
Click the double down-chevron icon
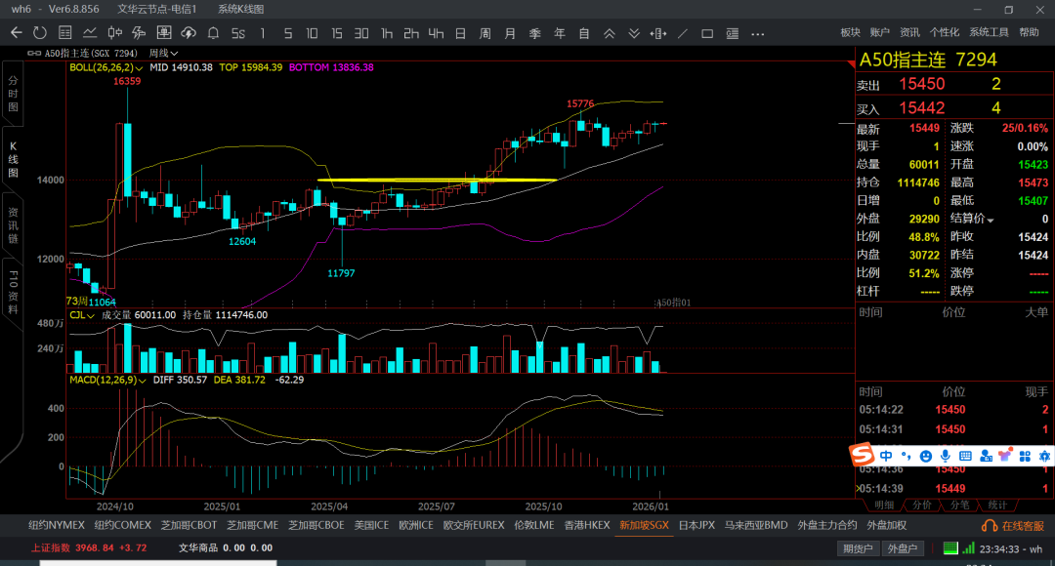pos(634,33)
